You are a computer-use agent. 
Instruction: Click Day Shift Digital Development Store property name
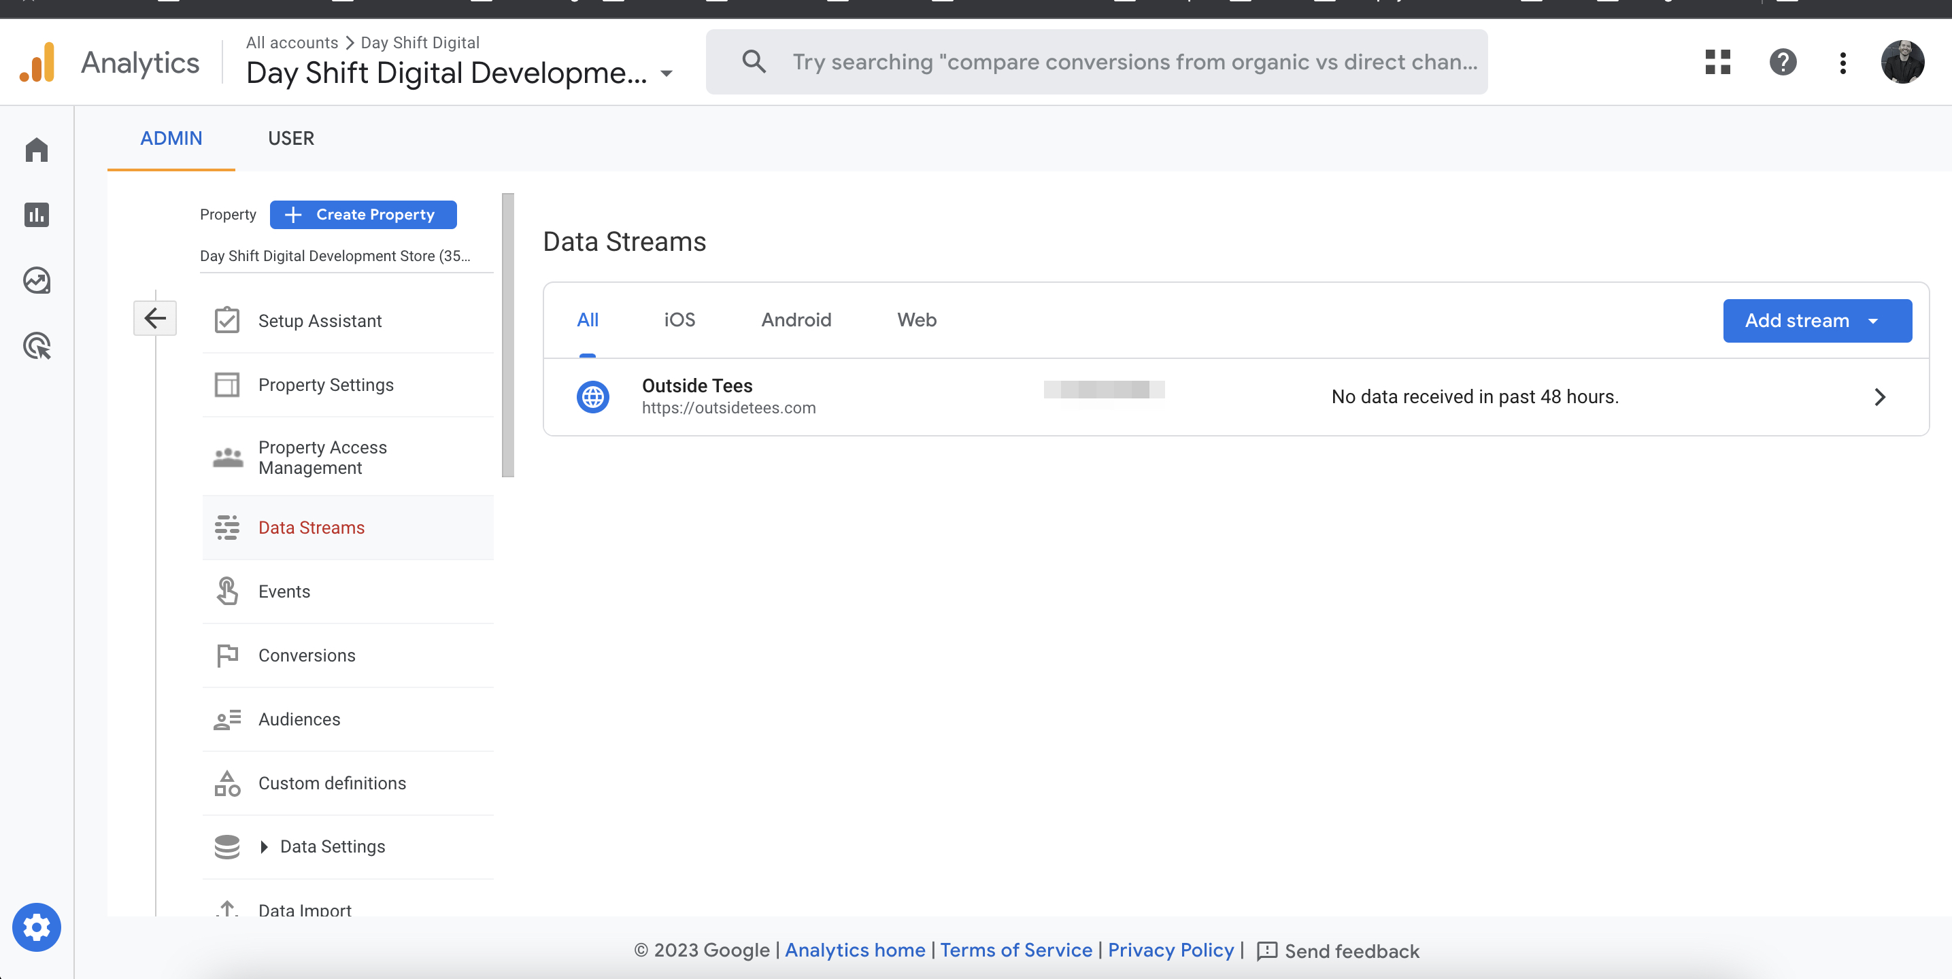335,256
